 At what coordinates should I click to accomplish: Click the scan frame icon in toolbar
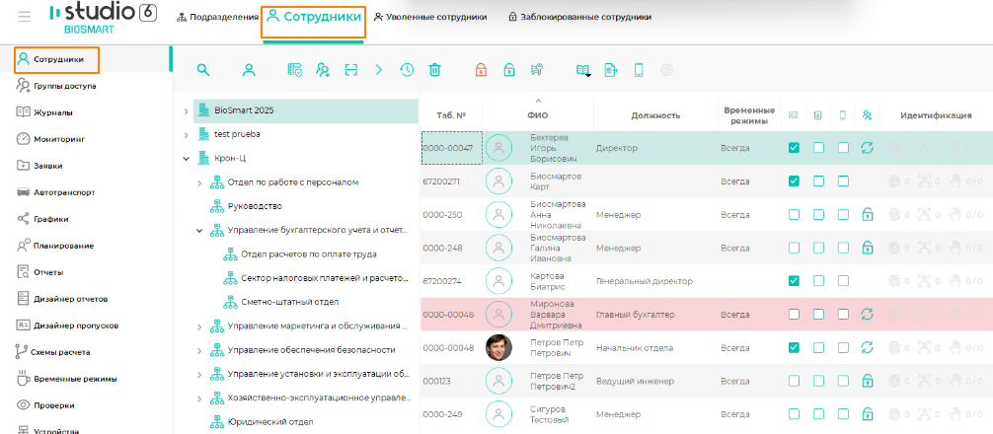[x=350, y=70]
